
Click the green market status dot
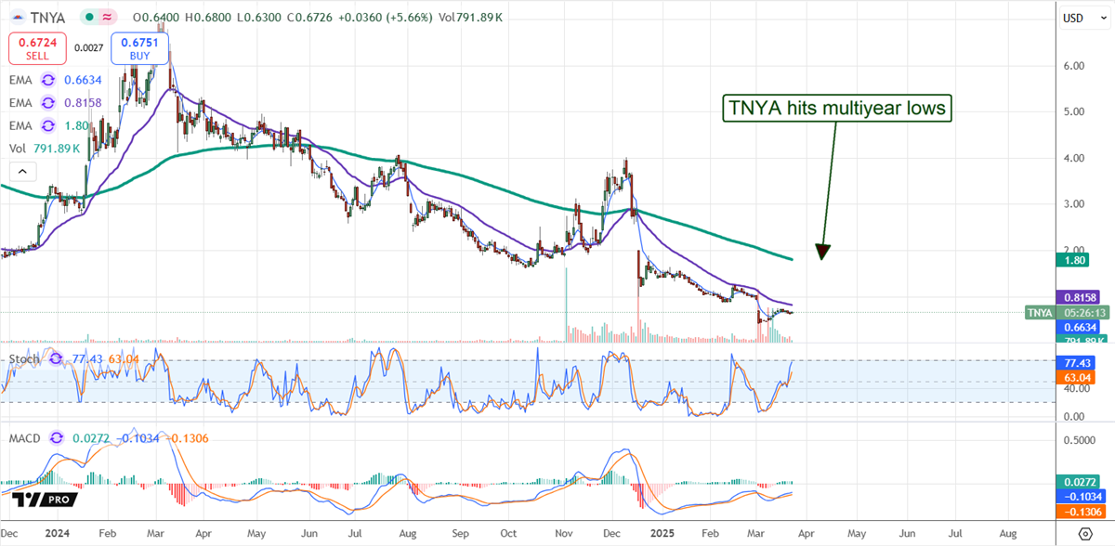coord(87,18)
